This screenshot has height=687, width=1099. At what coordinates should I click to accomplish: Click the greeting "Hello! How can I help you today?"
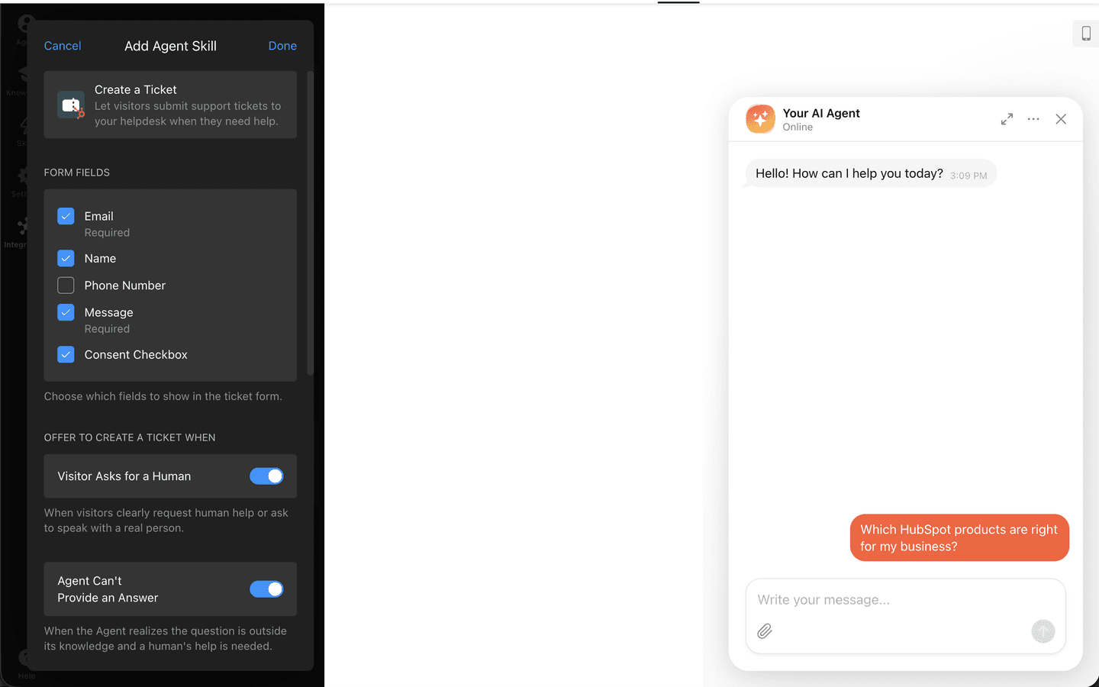click(849, 174)
